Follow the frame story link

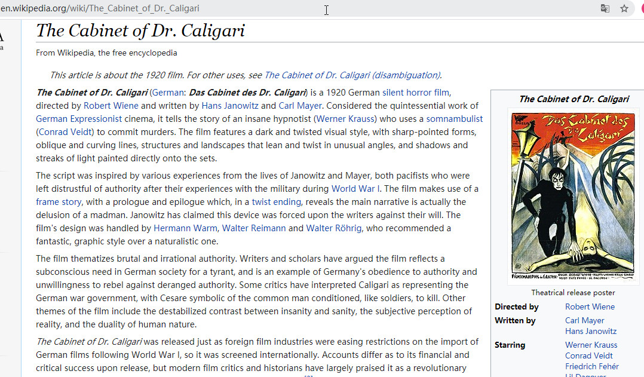(59, 201)
